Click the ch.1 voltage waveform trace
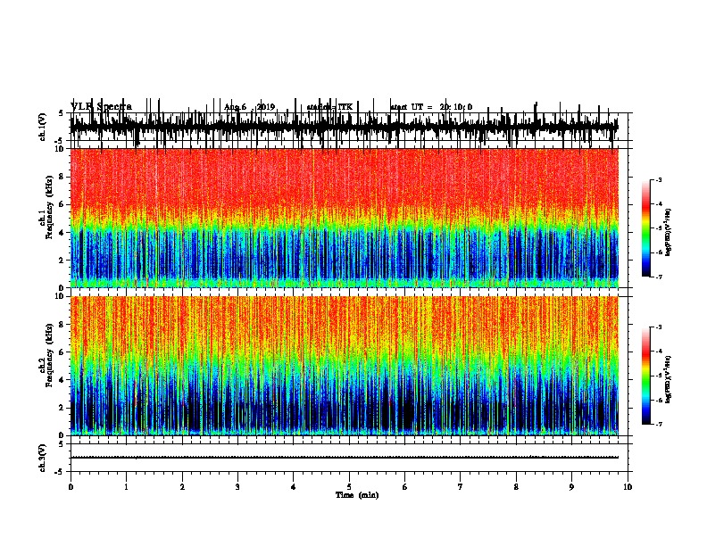 tap(344, 127)
